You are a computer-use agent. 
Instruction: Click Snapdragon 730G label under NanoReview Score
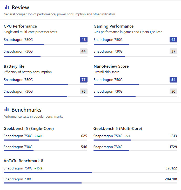(x=108, y=91)
